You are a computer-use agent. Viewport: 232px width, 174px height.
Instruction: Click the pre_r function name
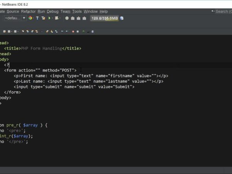click(x=12, y=125)
